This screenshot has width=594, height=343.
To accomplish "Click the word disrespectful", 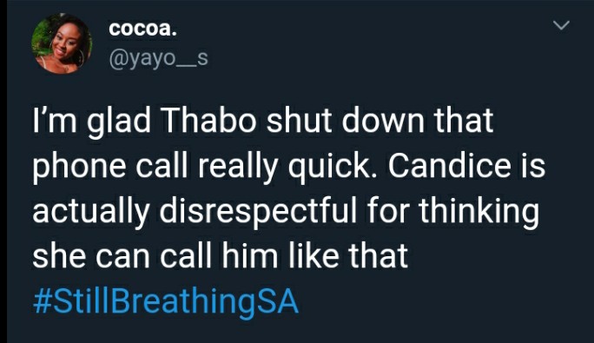I will pyautogui.click(x=258, y=212).
